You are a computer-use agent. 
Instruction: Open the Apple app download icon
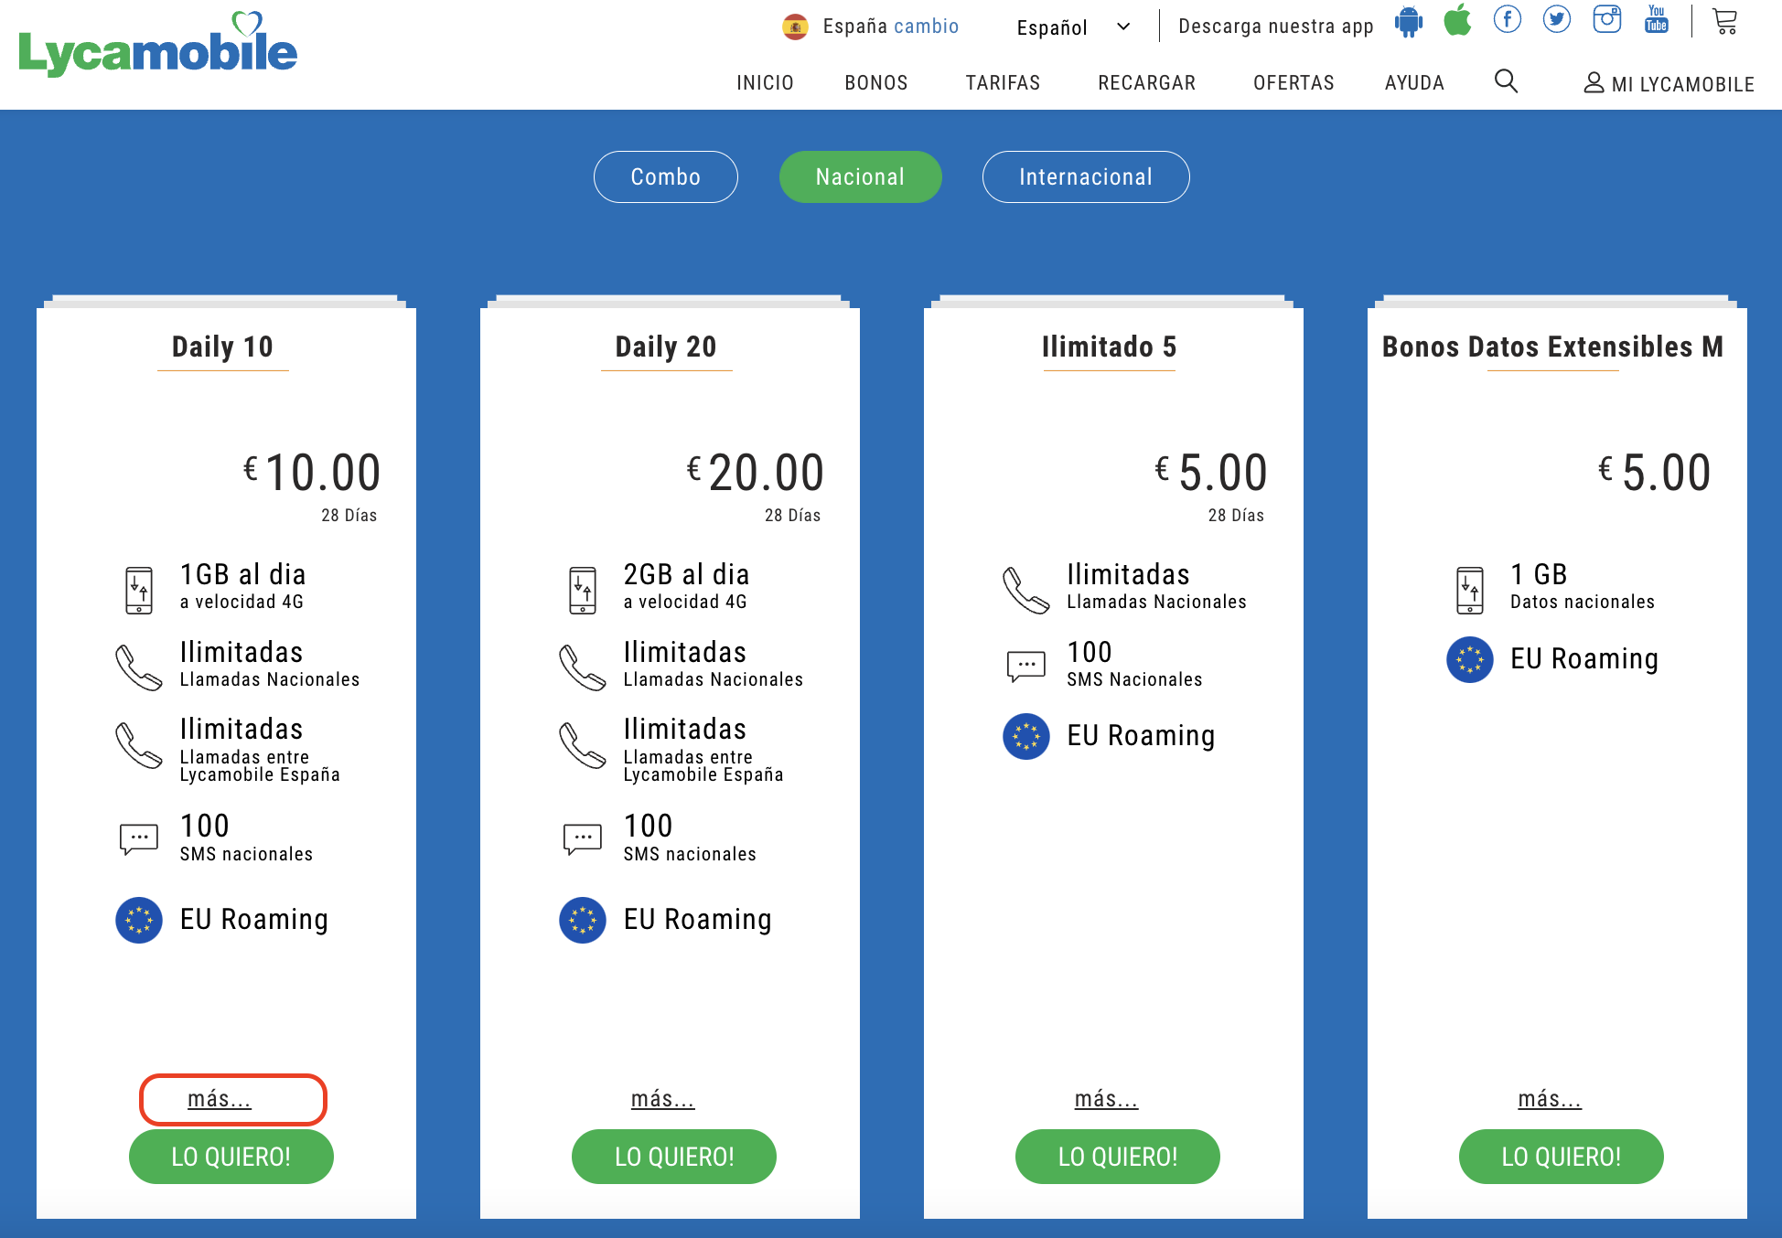1458,20
